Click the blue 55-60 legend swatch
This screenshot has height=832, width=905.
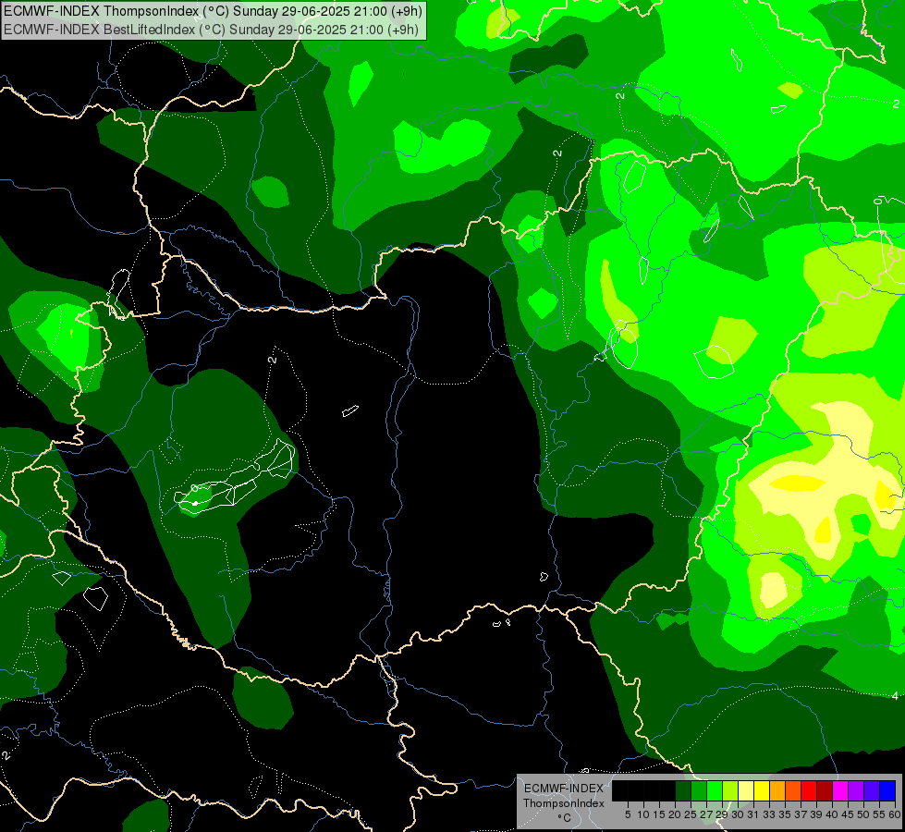coord(887,791)
